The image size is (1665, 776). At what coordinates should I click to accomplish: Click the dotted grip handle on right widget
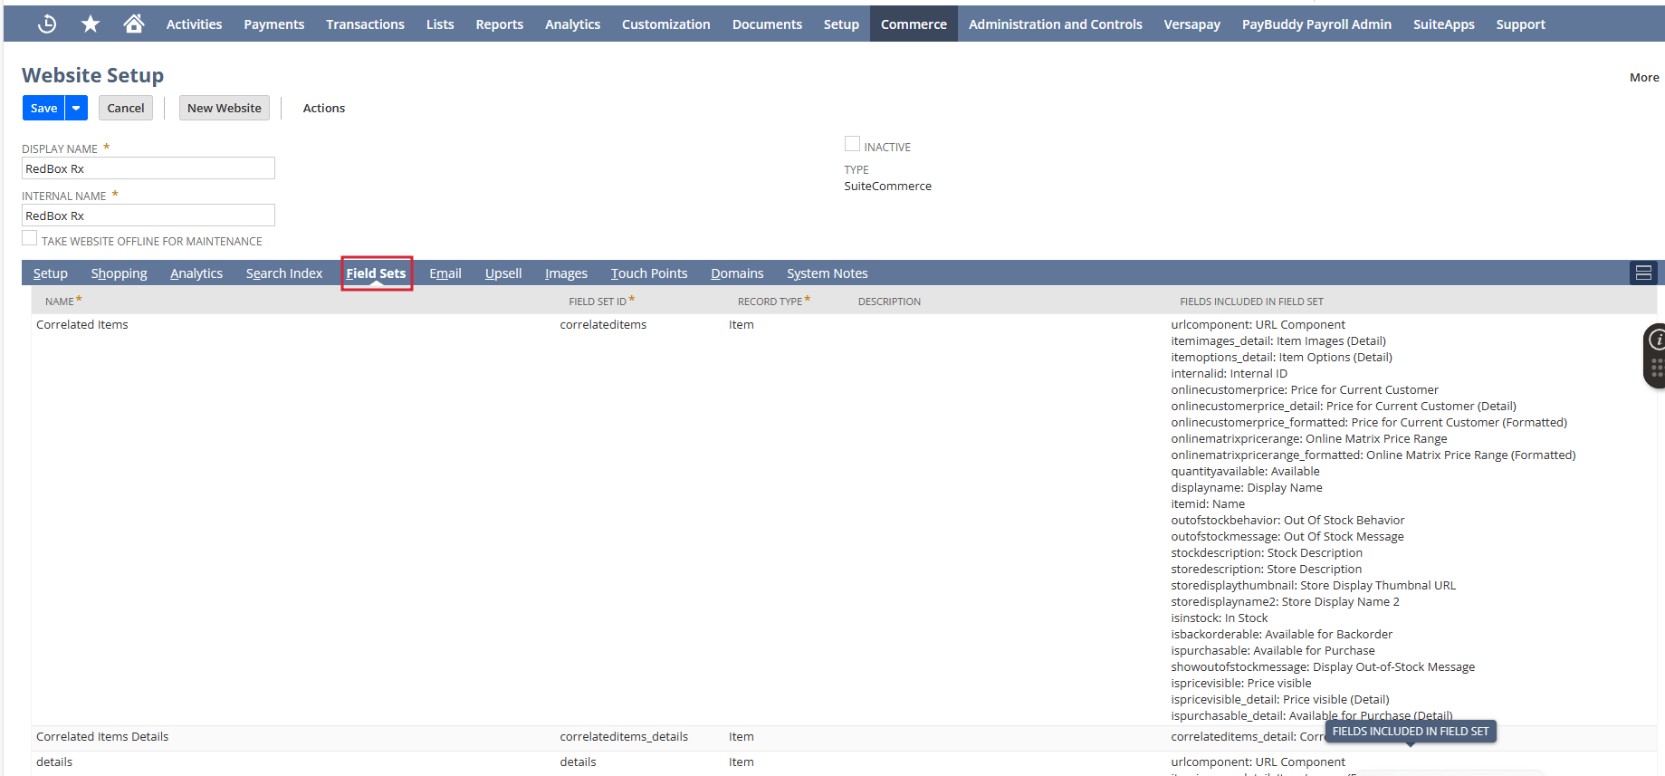(1657, 368)
